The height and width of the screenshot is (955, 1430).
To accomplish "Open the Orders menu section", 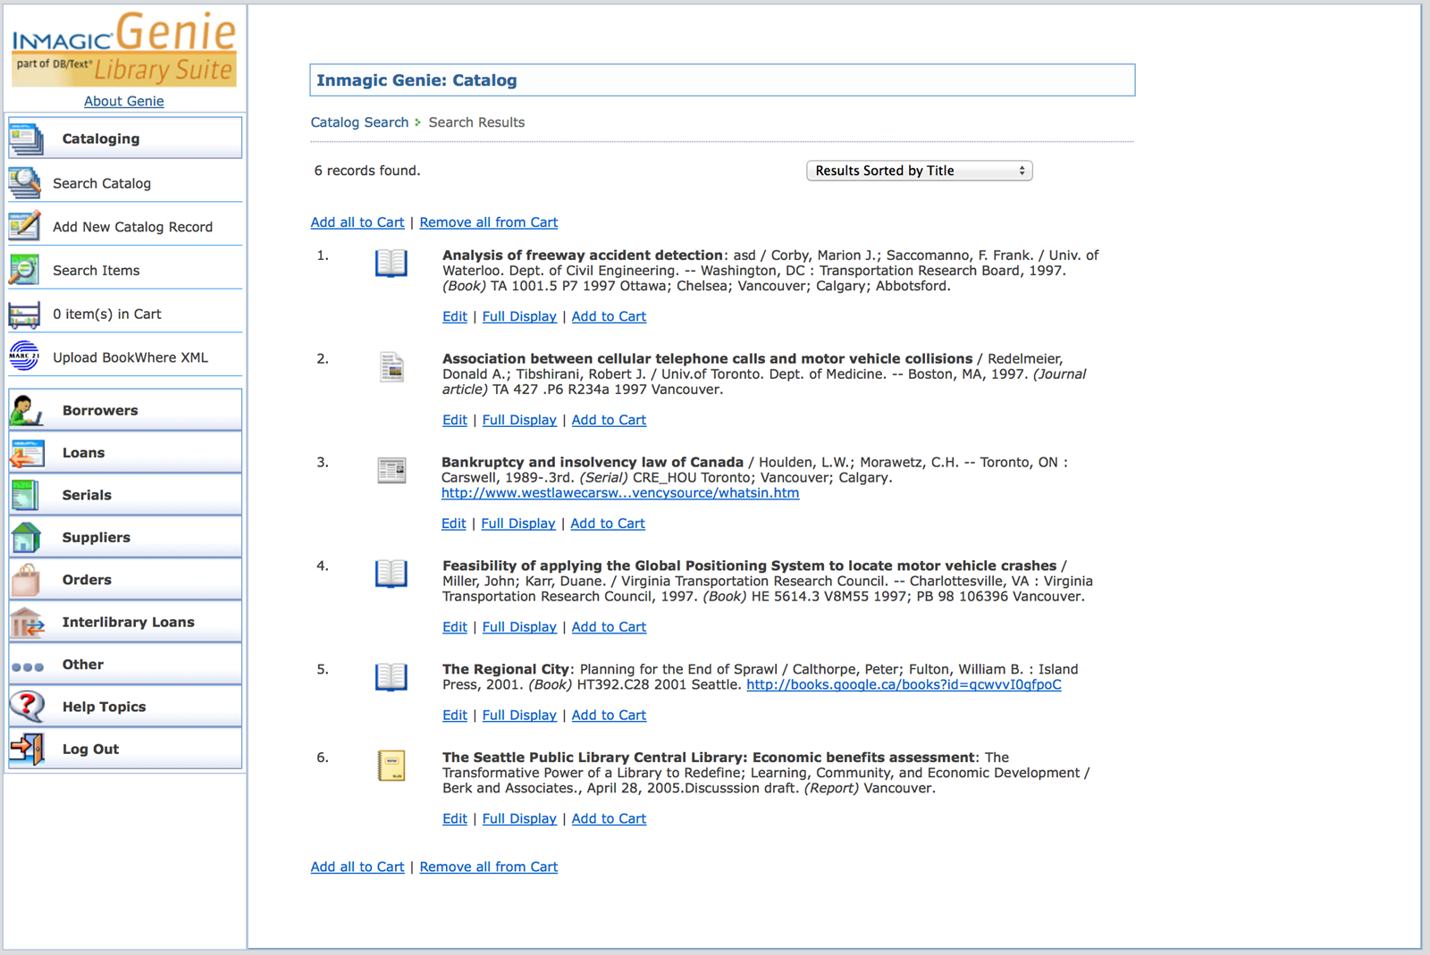I will pyautogui.click(x=125, y=580).
